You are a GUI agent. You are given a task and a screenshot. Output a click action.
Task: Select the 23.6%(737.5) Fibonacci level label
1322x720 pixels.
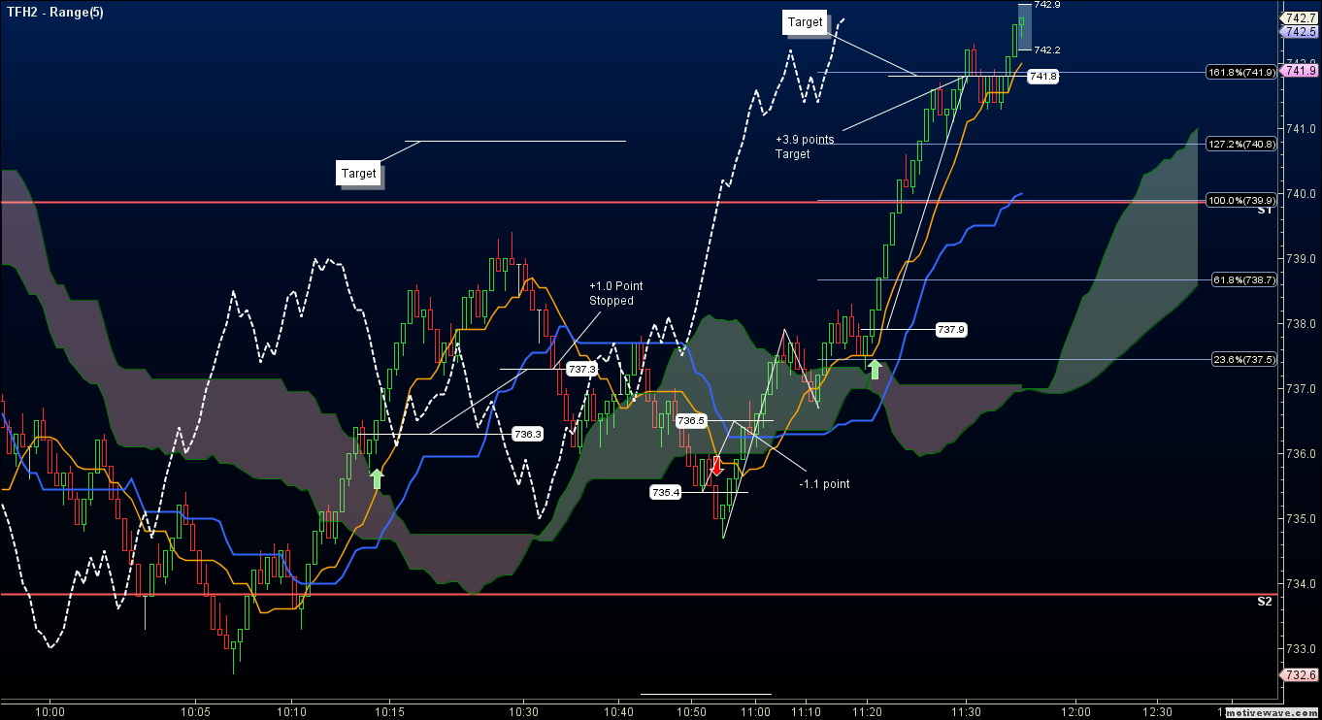point(1242,359)
